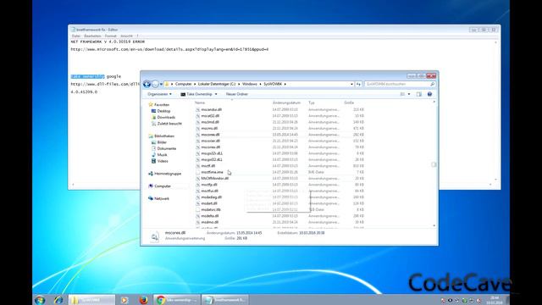Image resolution: width=542 pixels, height=305 pixels.
Task: Create a folder with Neuer Ordner
Action: [237, 94]
